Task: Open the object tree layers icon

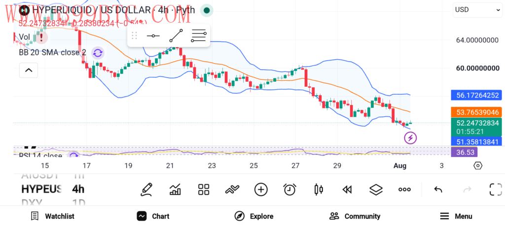Action: 375,190
